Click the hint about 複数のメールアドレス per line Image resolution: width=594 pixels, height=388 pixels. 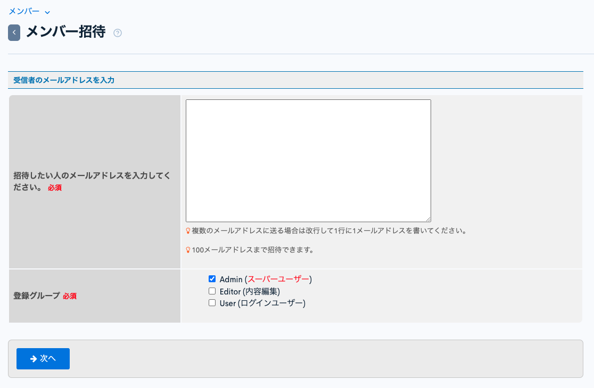329,231
